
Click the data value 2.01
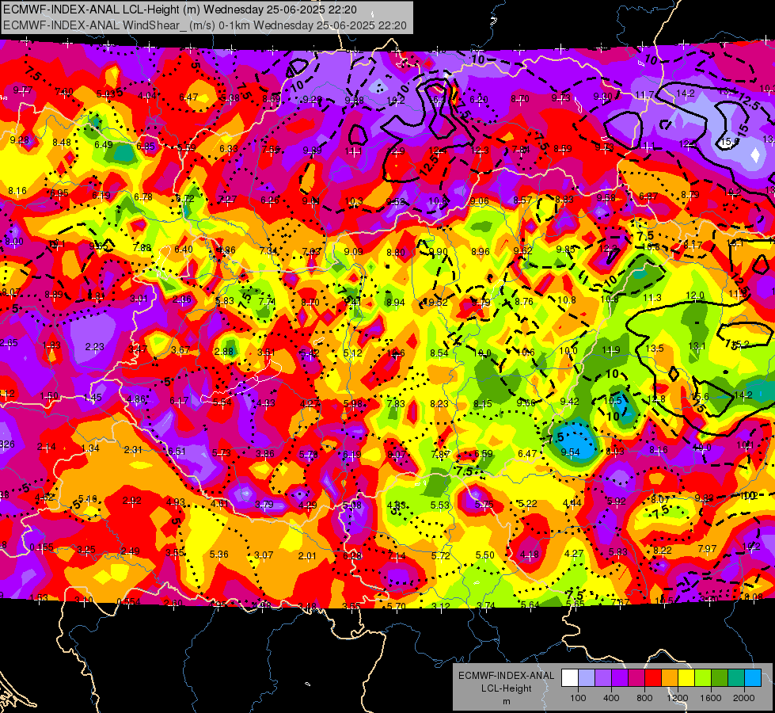(x=307, y=555)
